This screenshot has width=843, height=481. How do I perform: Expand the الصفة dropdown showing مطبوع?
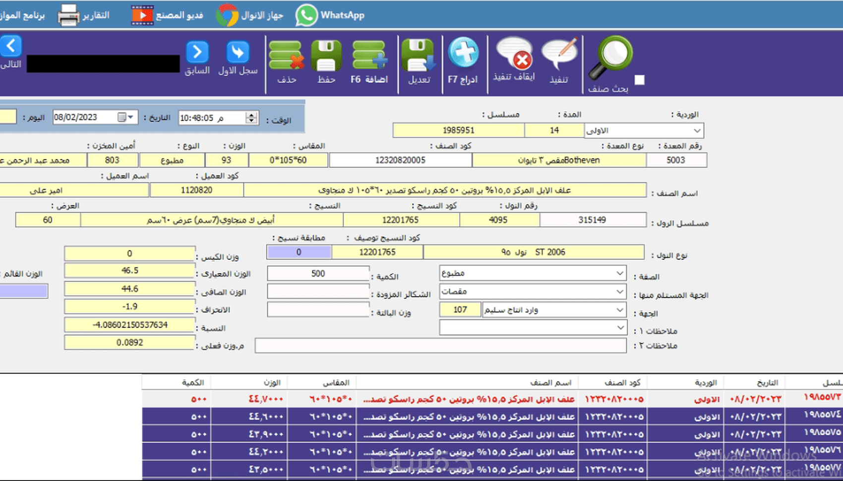(x=620, y=273)
